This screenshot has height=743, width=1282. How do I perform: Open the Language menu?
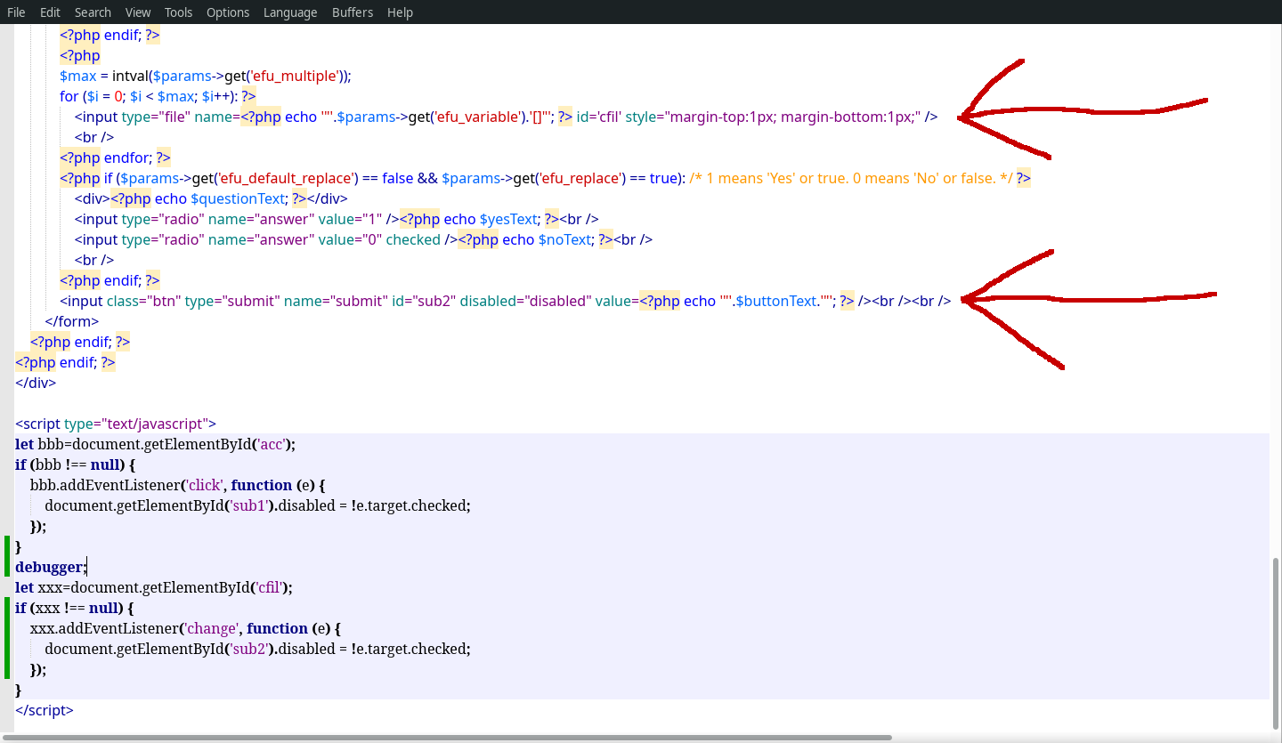(x=289, y=12)
